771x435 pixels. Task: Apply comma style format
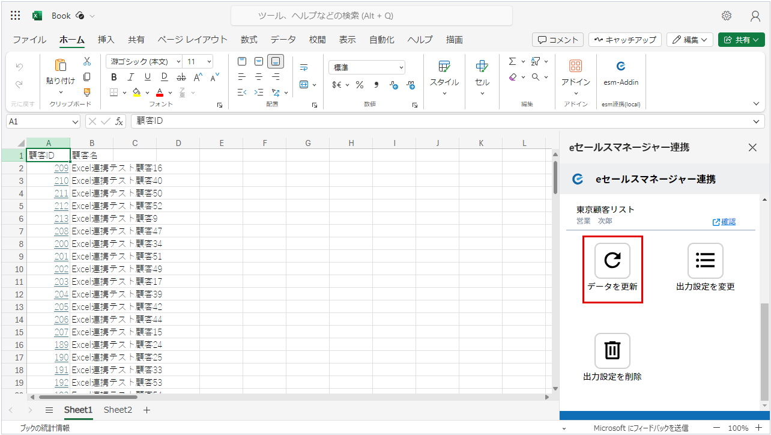coord(376,85)
